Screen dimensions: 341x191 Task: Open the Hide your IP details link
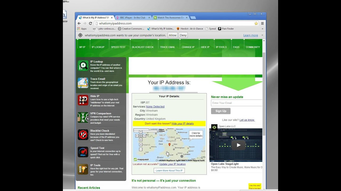(x=182, y=124)
